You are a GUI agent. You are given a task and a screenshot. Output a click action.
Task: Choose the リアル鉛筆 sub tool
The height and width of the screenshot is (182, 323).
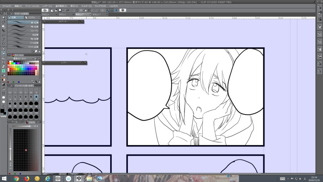coord(23,43)
